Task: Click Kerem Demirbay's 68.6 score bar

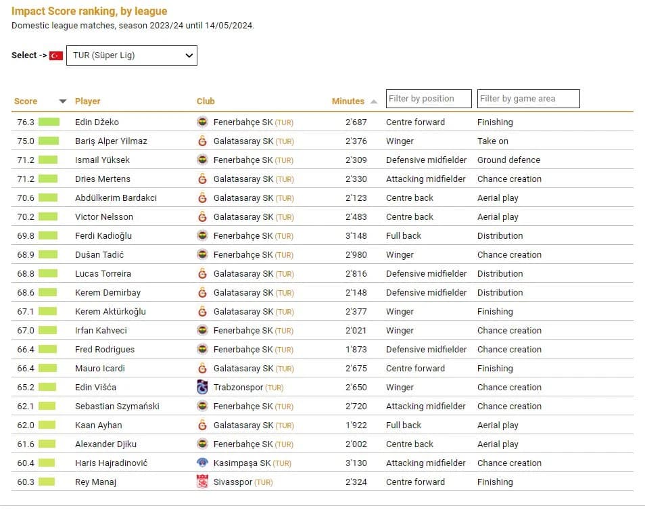Action: point(48,293)
